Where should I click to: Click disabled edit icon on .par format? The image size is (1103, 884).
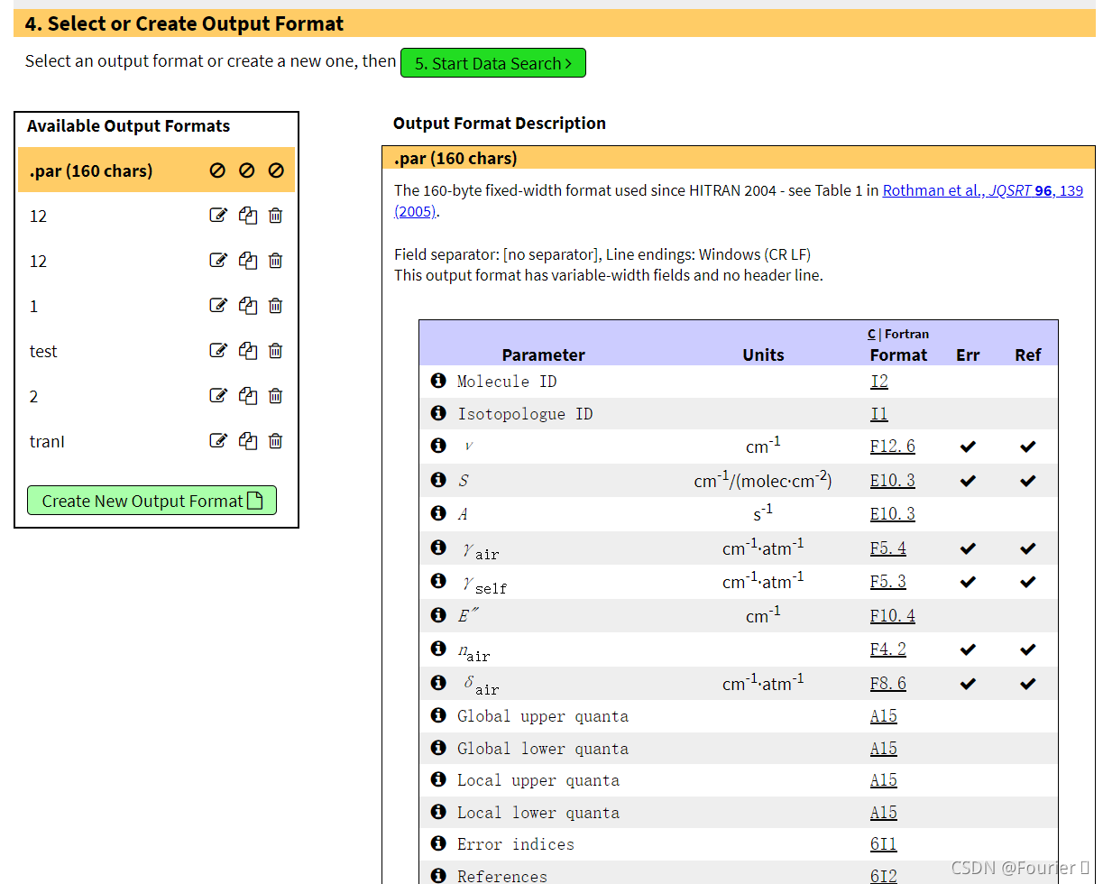(x=217, y=170)
